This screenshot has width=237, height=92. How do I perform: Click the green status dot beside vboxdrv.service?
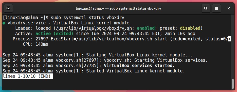tap(4, 23)
